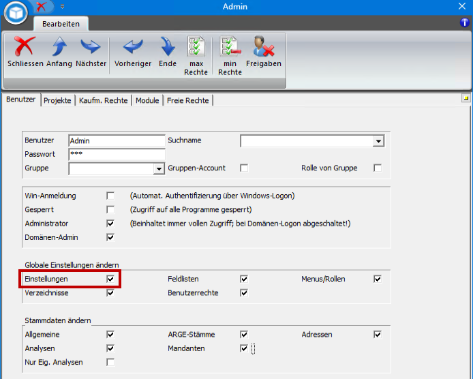Click the blue info help icon
This screenshot has width=473, height=379.
point(465,22)
